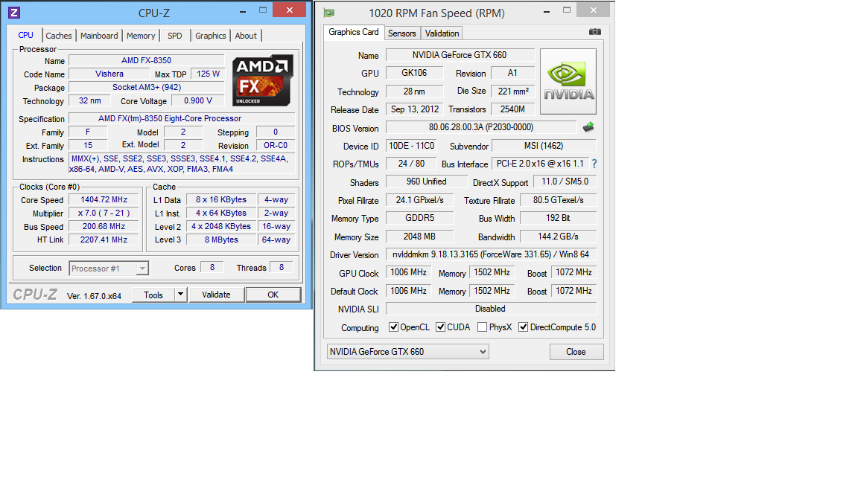Click the Release Date field Sep 13, 2012
Image resolution: width=858 pixels, height=482 pixels.
pos(414,109)
